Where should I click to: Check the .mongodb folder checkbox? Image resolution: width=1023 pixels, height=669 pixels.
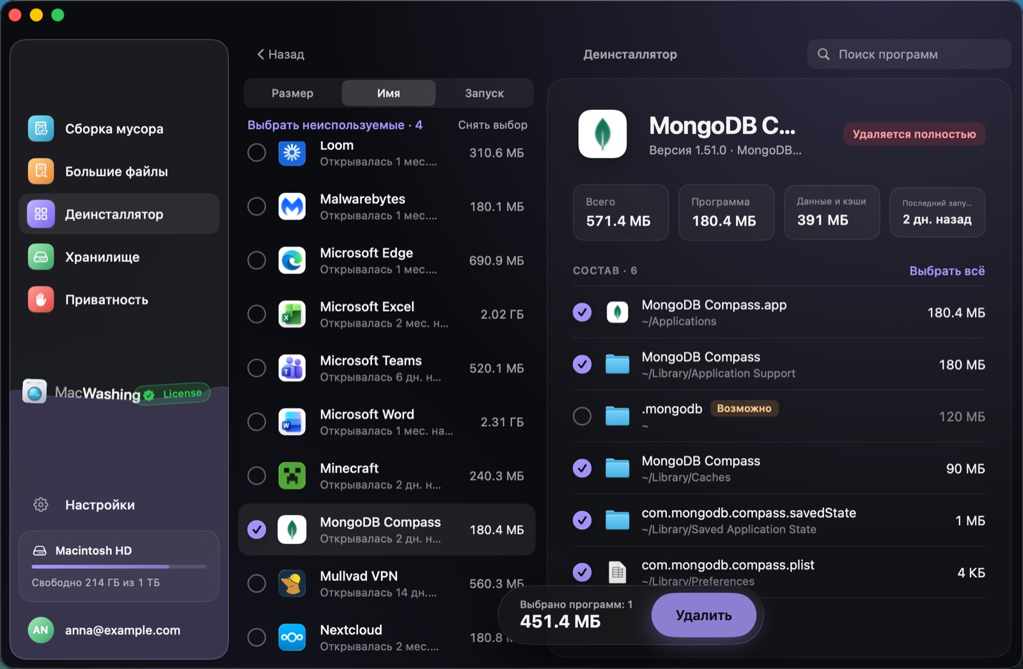click(582, 416)
